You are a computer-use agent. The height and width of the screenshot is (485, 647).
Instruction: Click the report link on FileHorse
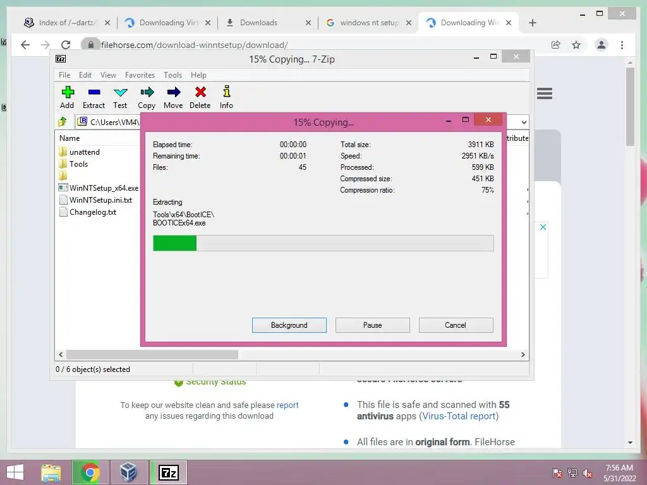pyautogui.click(x=287, y=405)
